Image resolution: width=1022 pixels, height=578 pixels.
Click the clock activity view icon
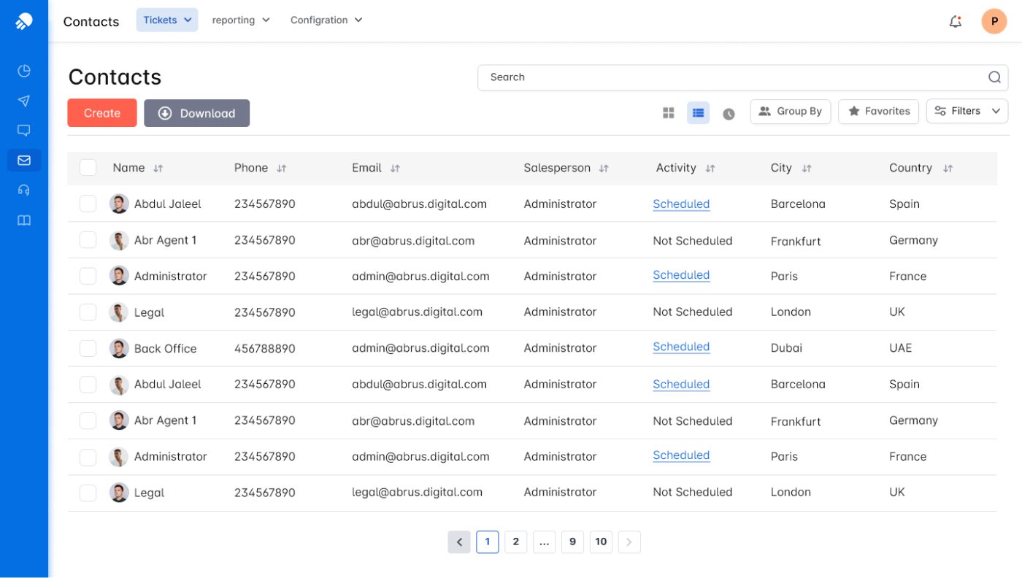(x=729, y=114)
